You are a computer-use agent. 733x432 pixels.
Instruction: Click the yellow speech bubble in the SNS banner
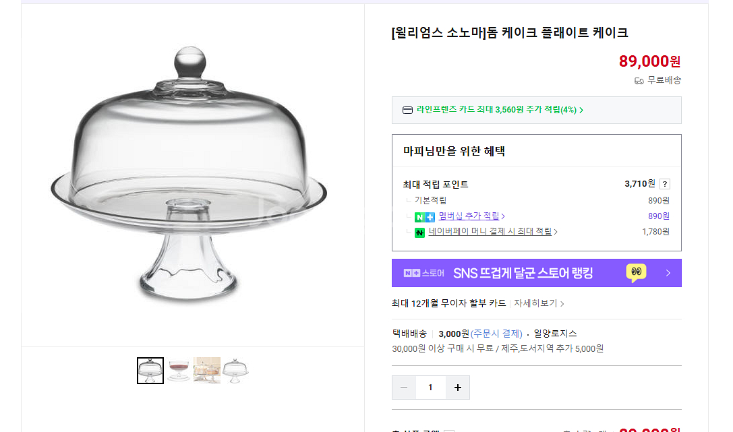point(635,273)
